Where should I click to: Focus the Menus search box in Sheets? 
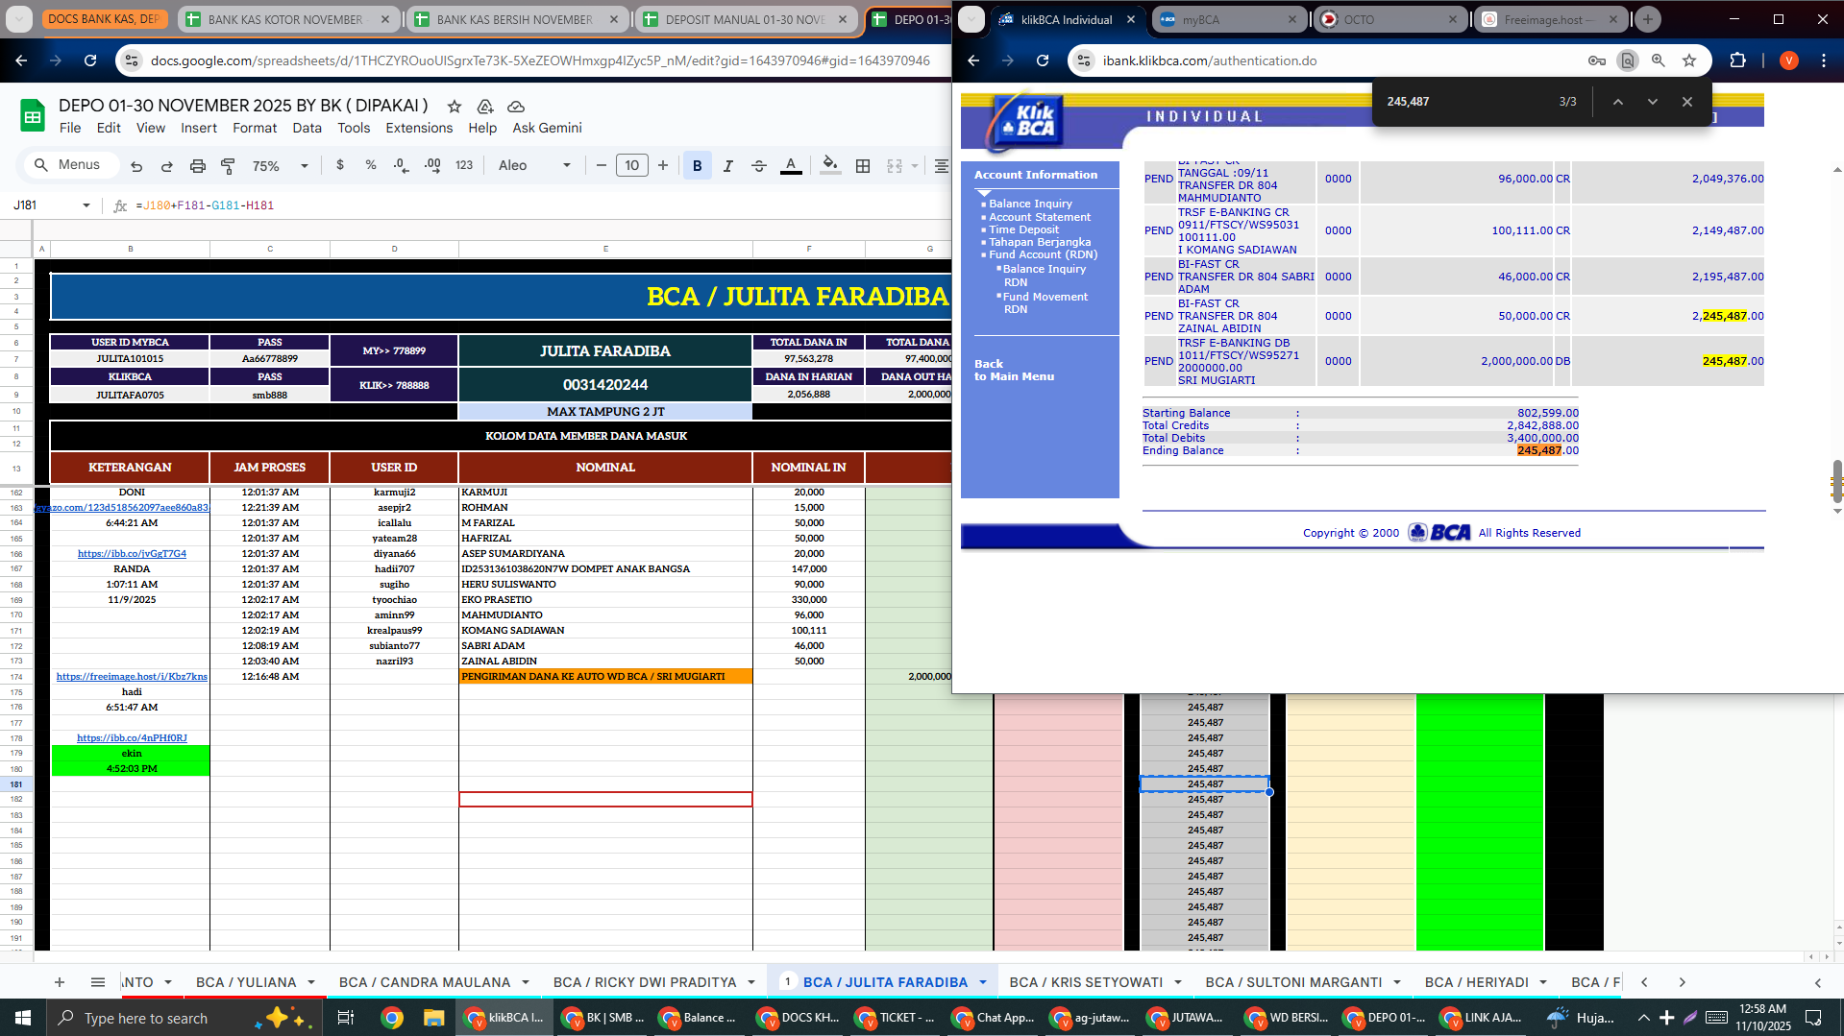pos(72,165)
